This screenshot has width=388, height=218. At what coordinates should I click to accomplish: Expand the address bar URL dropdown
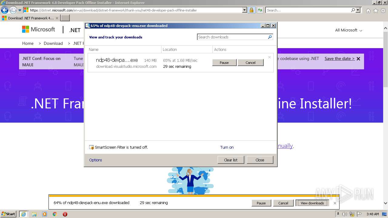click(245, 10)
